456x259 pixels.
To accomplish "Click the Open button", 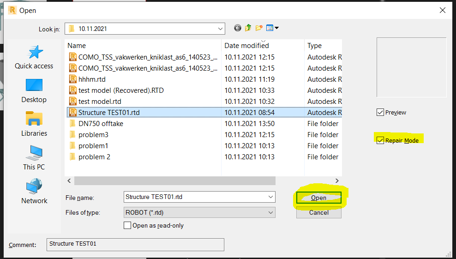I will click(319, 198).
